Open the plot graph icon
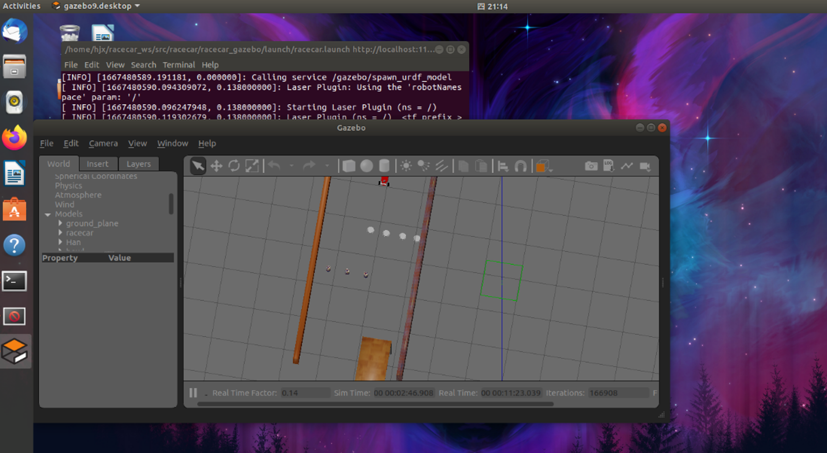This screenshot has height=453, width=827. (627, 166)
